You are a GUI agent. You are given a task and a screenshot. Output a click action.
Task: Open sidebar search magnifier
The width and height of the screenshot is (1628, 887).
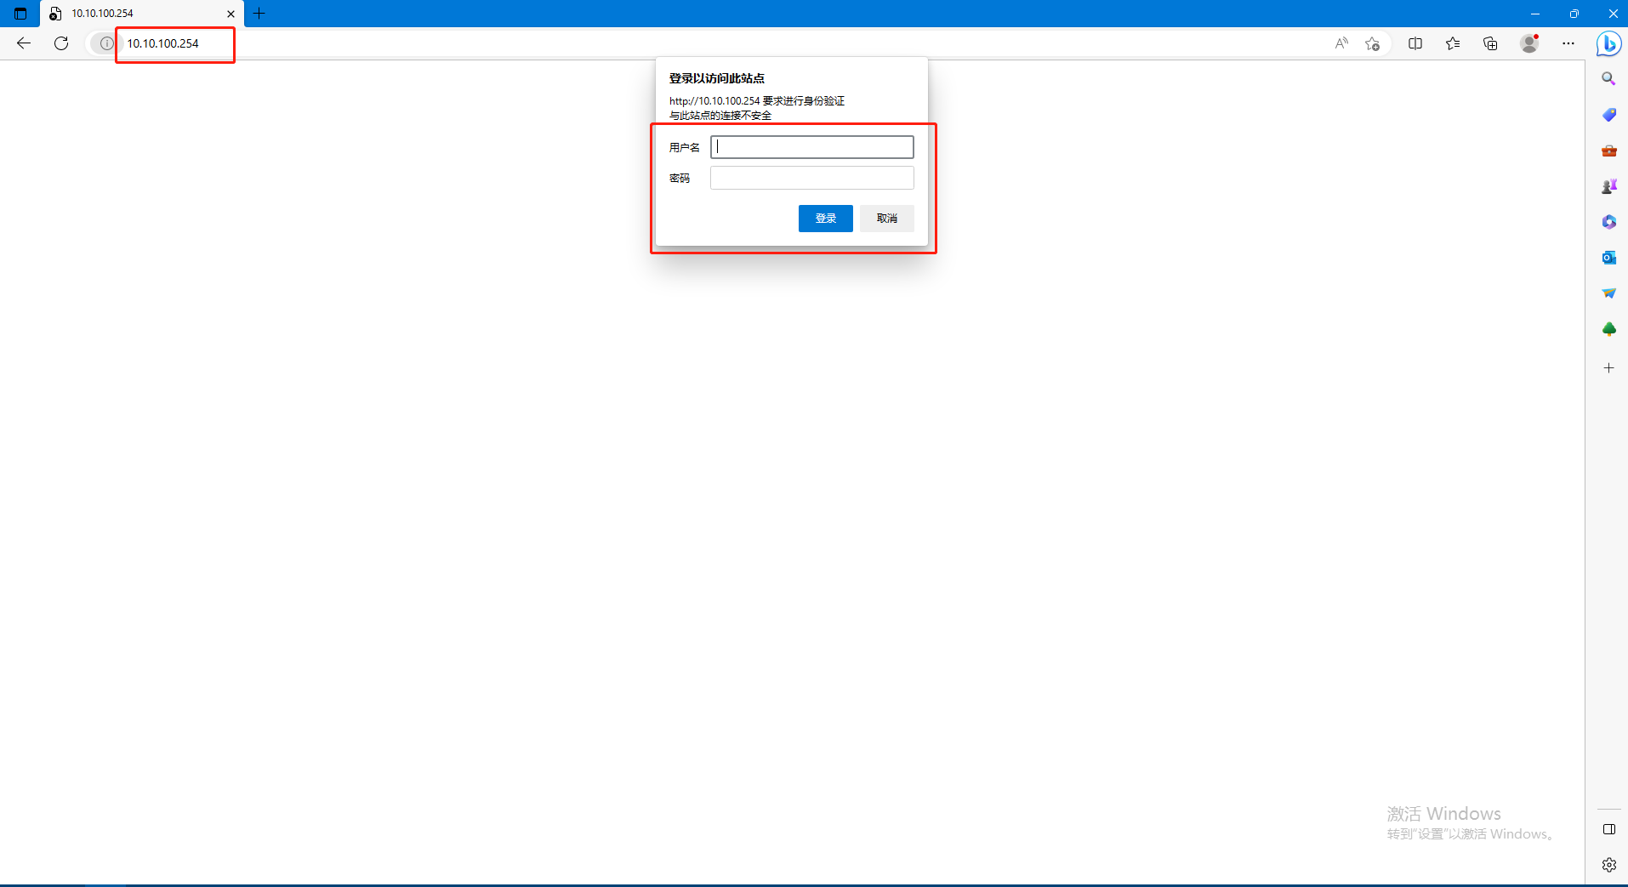tap(1608, 79)
